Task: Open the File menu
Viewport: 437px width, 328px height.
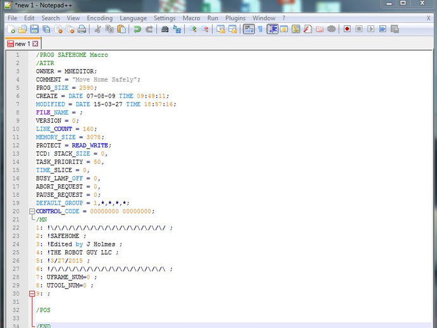Action: [12, 18]
